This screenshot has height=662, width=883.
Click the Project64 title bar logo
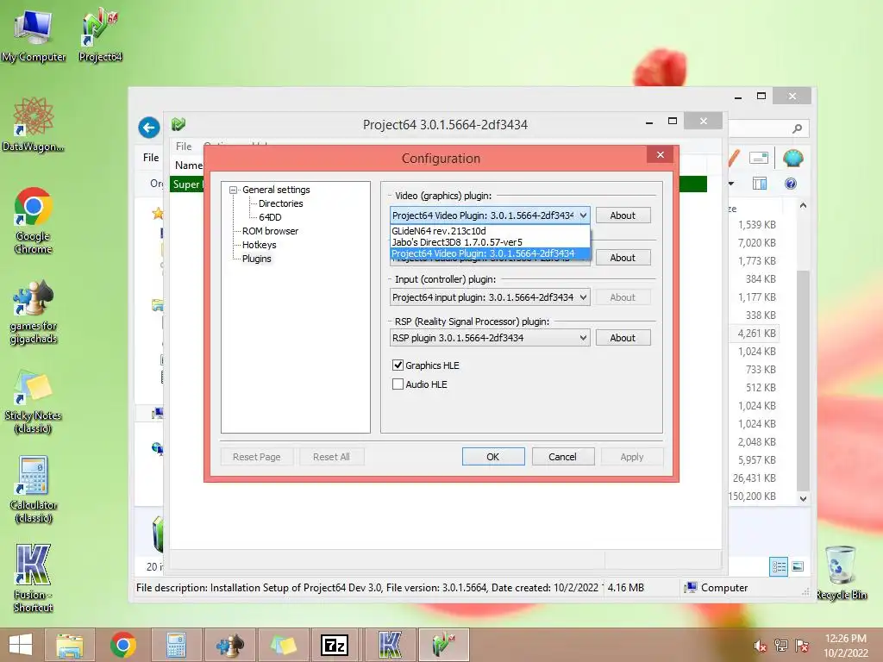[178, 124]
